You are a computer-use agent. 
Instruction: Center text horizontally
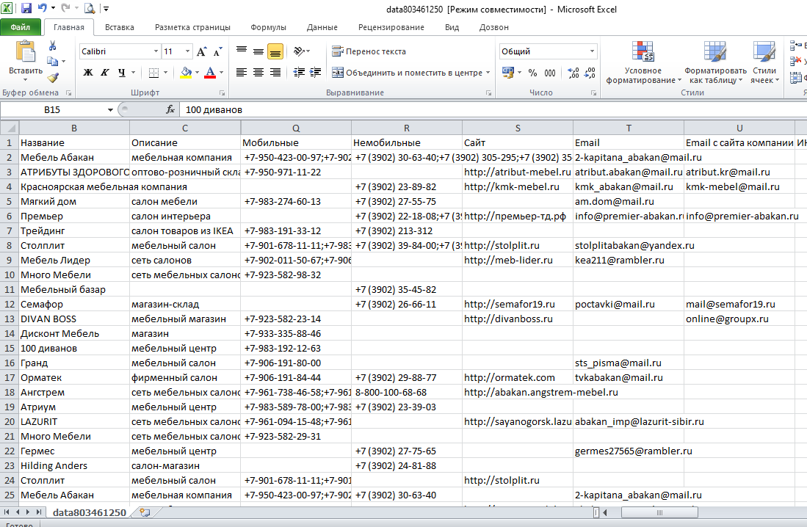click(258, 73)
